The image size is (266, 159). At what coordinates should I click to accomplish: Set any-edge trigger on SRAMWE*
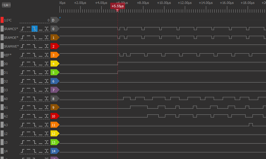tap(47, 46)
